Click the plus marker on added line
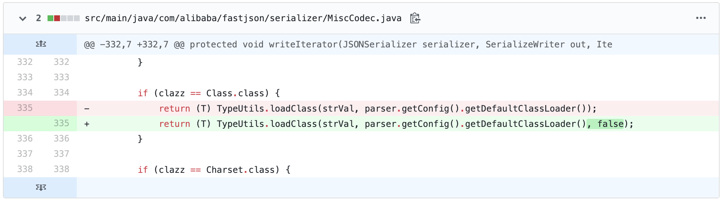This screenshot has width=724, height=202. point(87,124)
